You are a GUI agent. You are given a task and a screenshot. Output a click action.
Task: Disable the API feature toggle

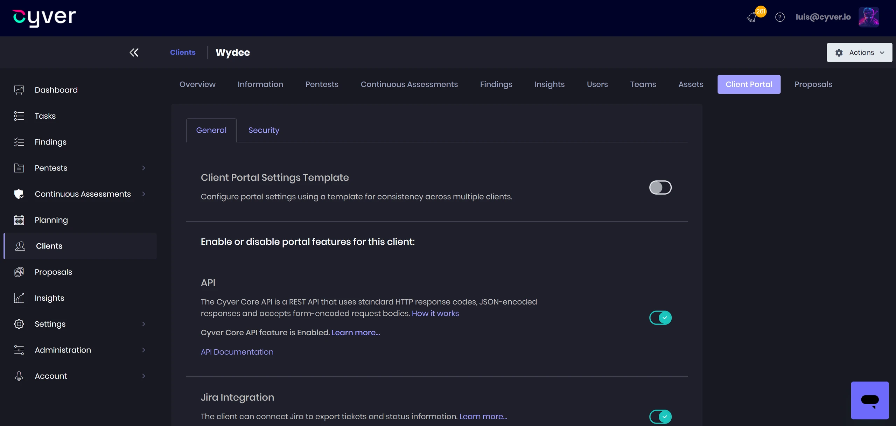pos(660,318)
